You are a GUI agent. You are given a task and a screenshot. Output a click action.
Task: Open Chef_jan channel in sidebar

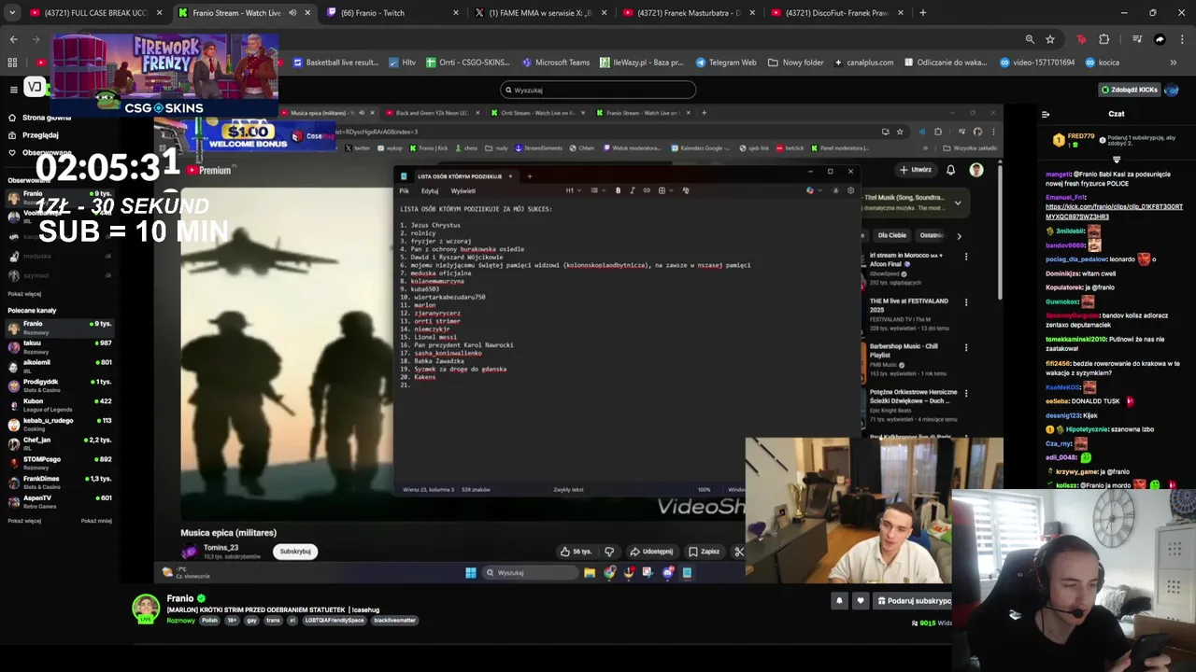click(x=59, y=443)
